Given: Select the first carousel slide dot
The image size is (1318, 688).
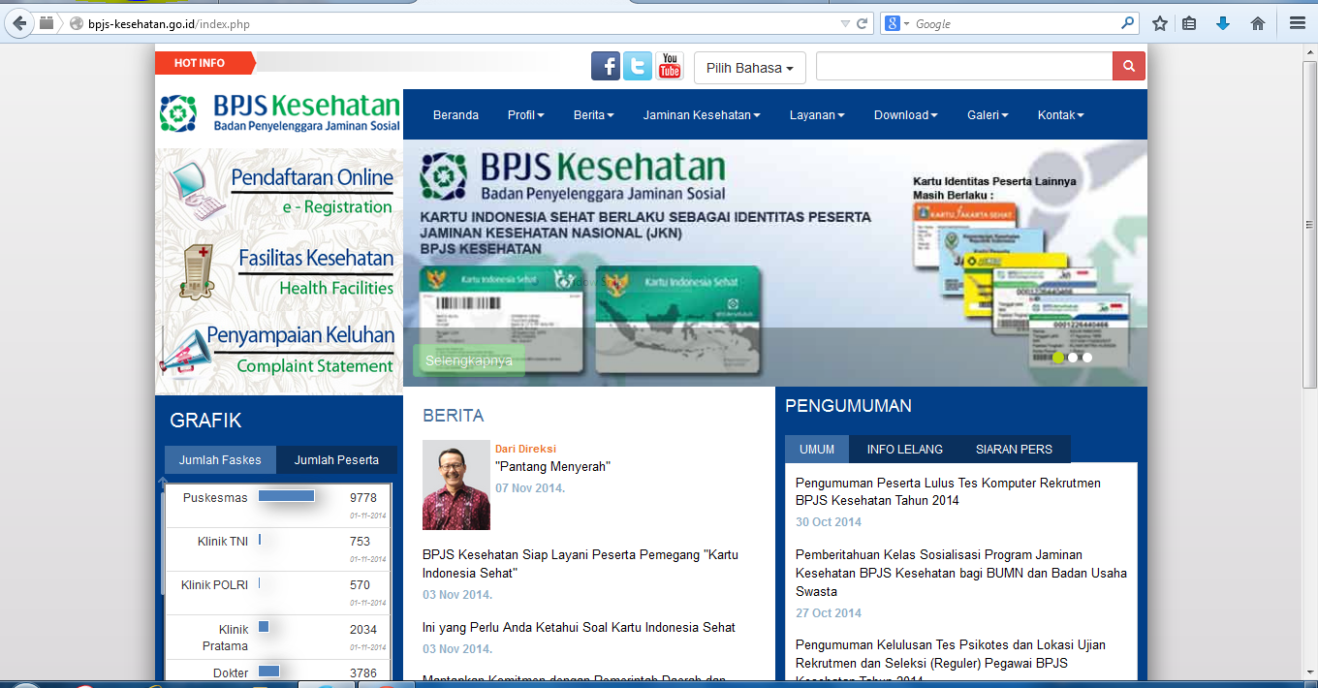Looking at the screenshot, I should (1058, 358).
